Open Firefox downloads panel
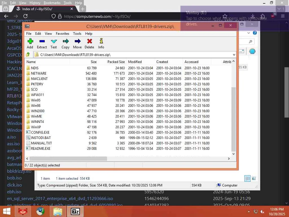Viewport: 289px width, 217px height. coord(253,16)
